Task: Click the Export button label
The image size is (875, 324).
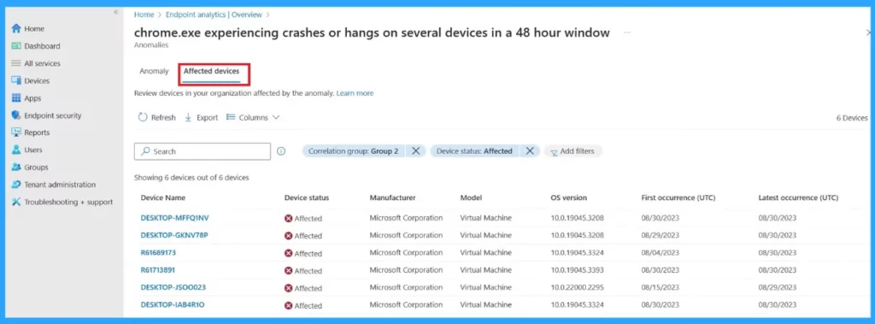Action: coord(208,118)
